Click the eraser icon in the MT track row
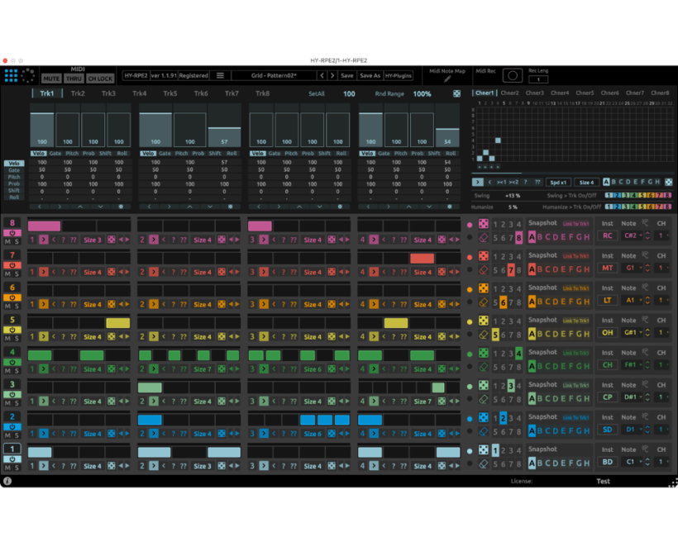Screen dimensions: 678x542 (483, 270)
